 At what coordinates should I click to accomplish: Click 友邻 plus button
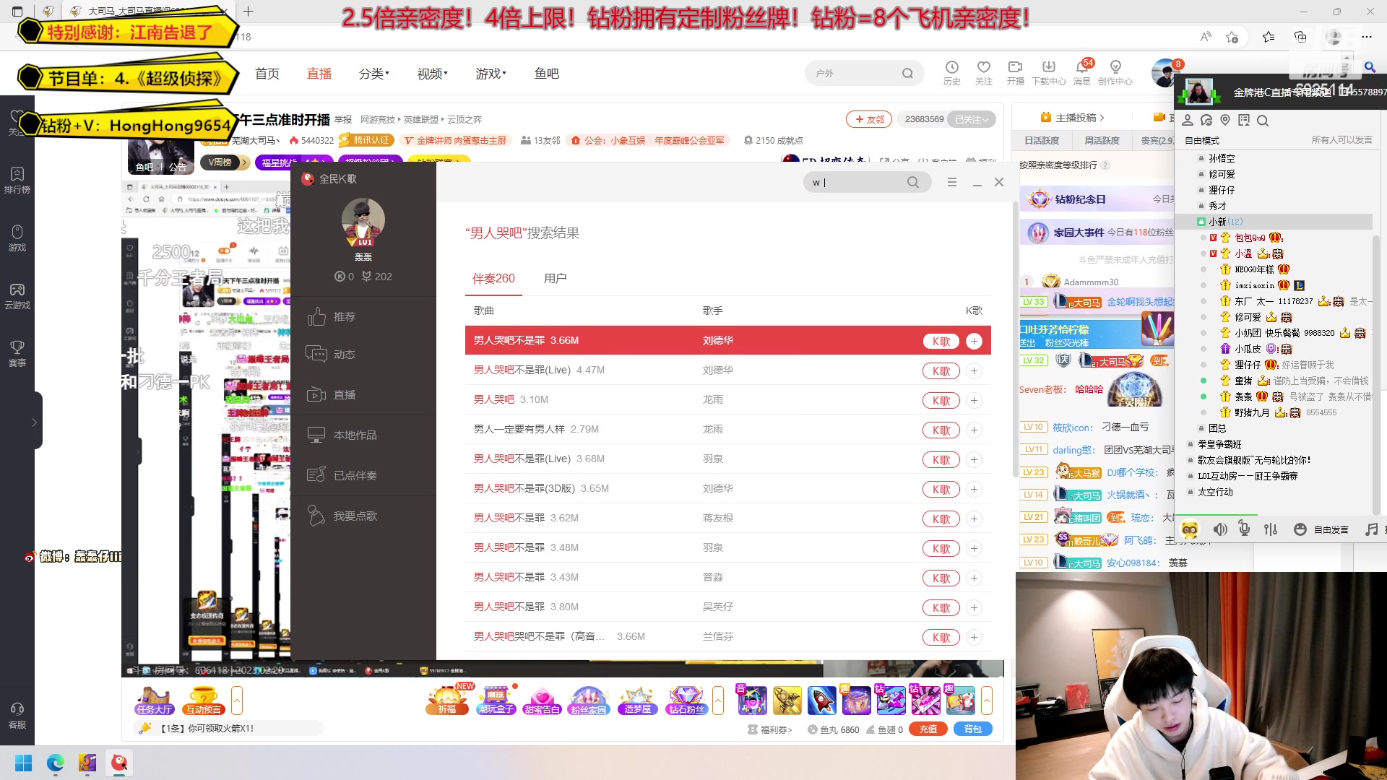[x=869, y=119]
